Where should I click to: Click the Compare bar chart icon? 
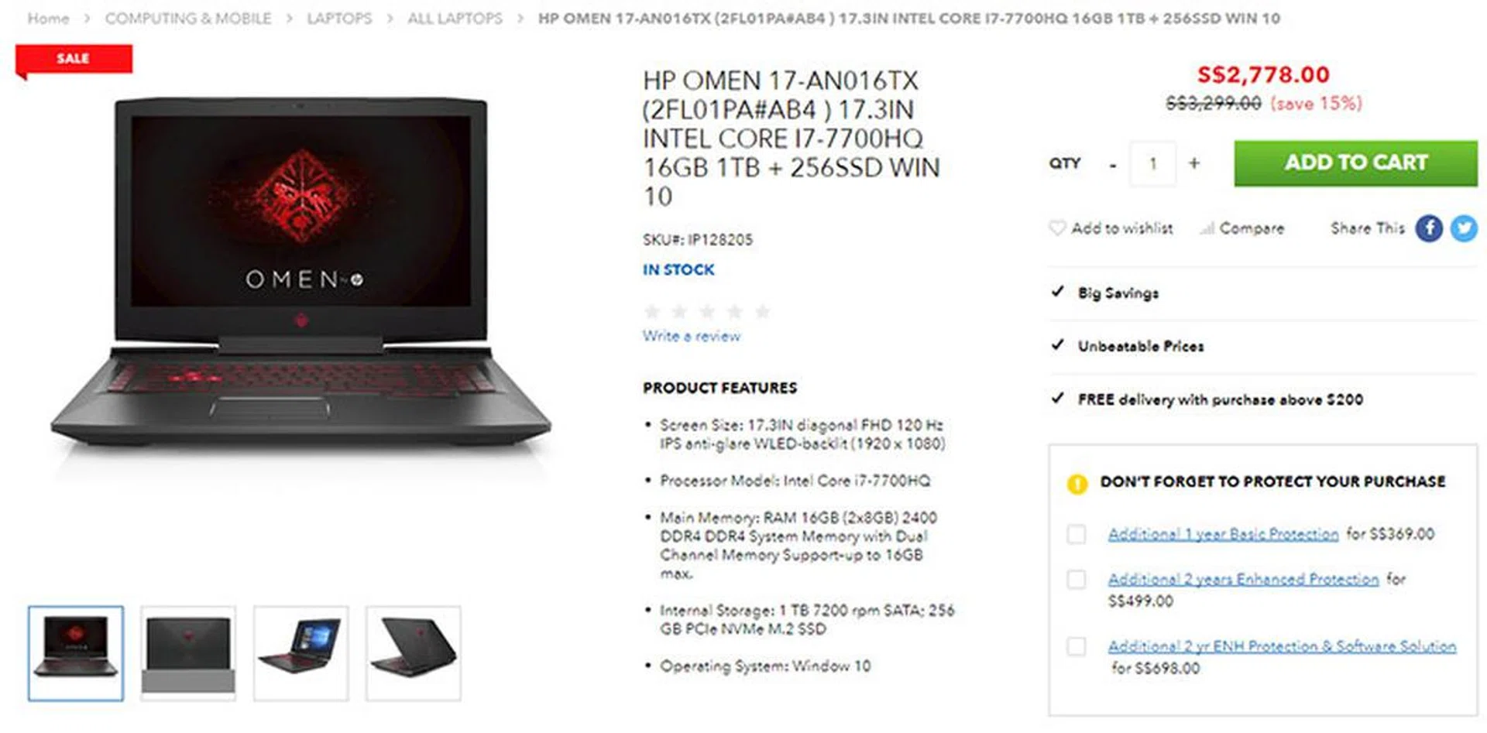click(1207, 228)
